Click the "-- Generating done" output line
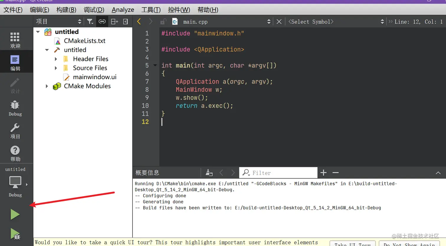 tap(159, 202)
